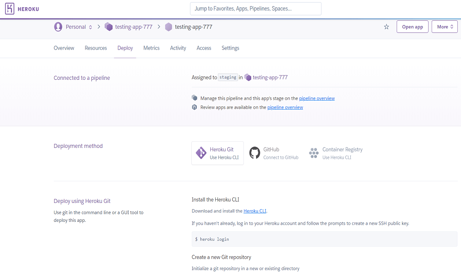Screen dimensions: 461x276
Task: Open testing-app-777 pipeline link after 'Assigned to'
Action: click(270, 78)
